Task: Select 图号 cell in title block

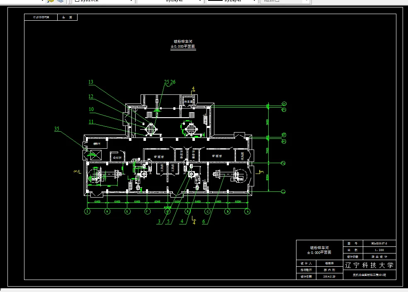Action: [x=352, y=244]
